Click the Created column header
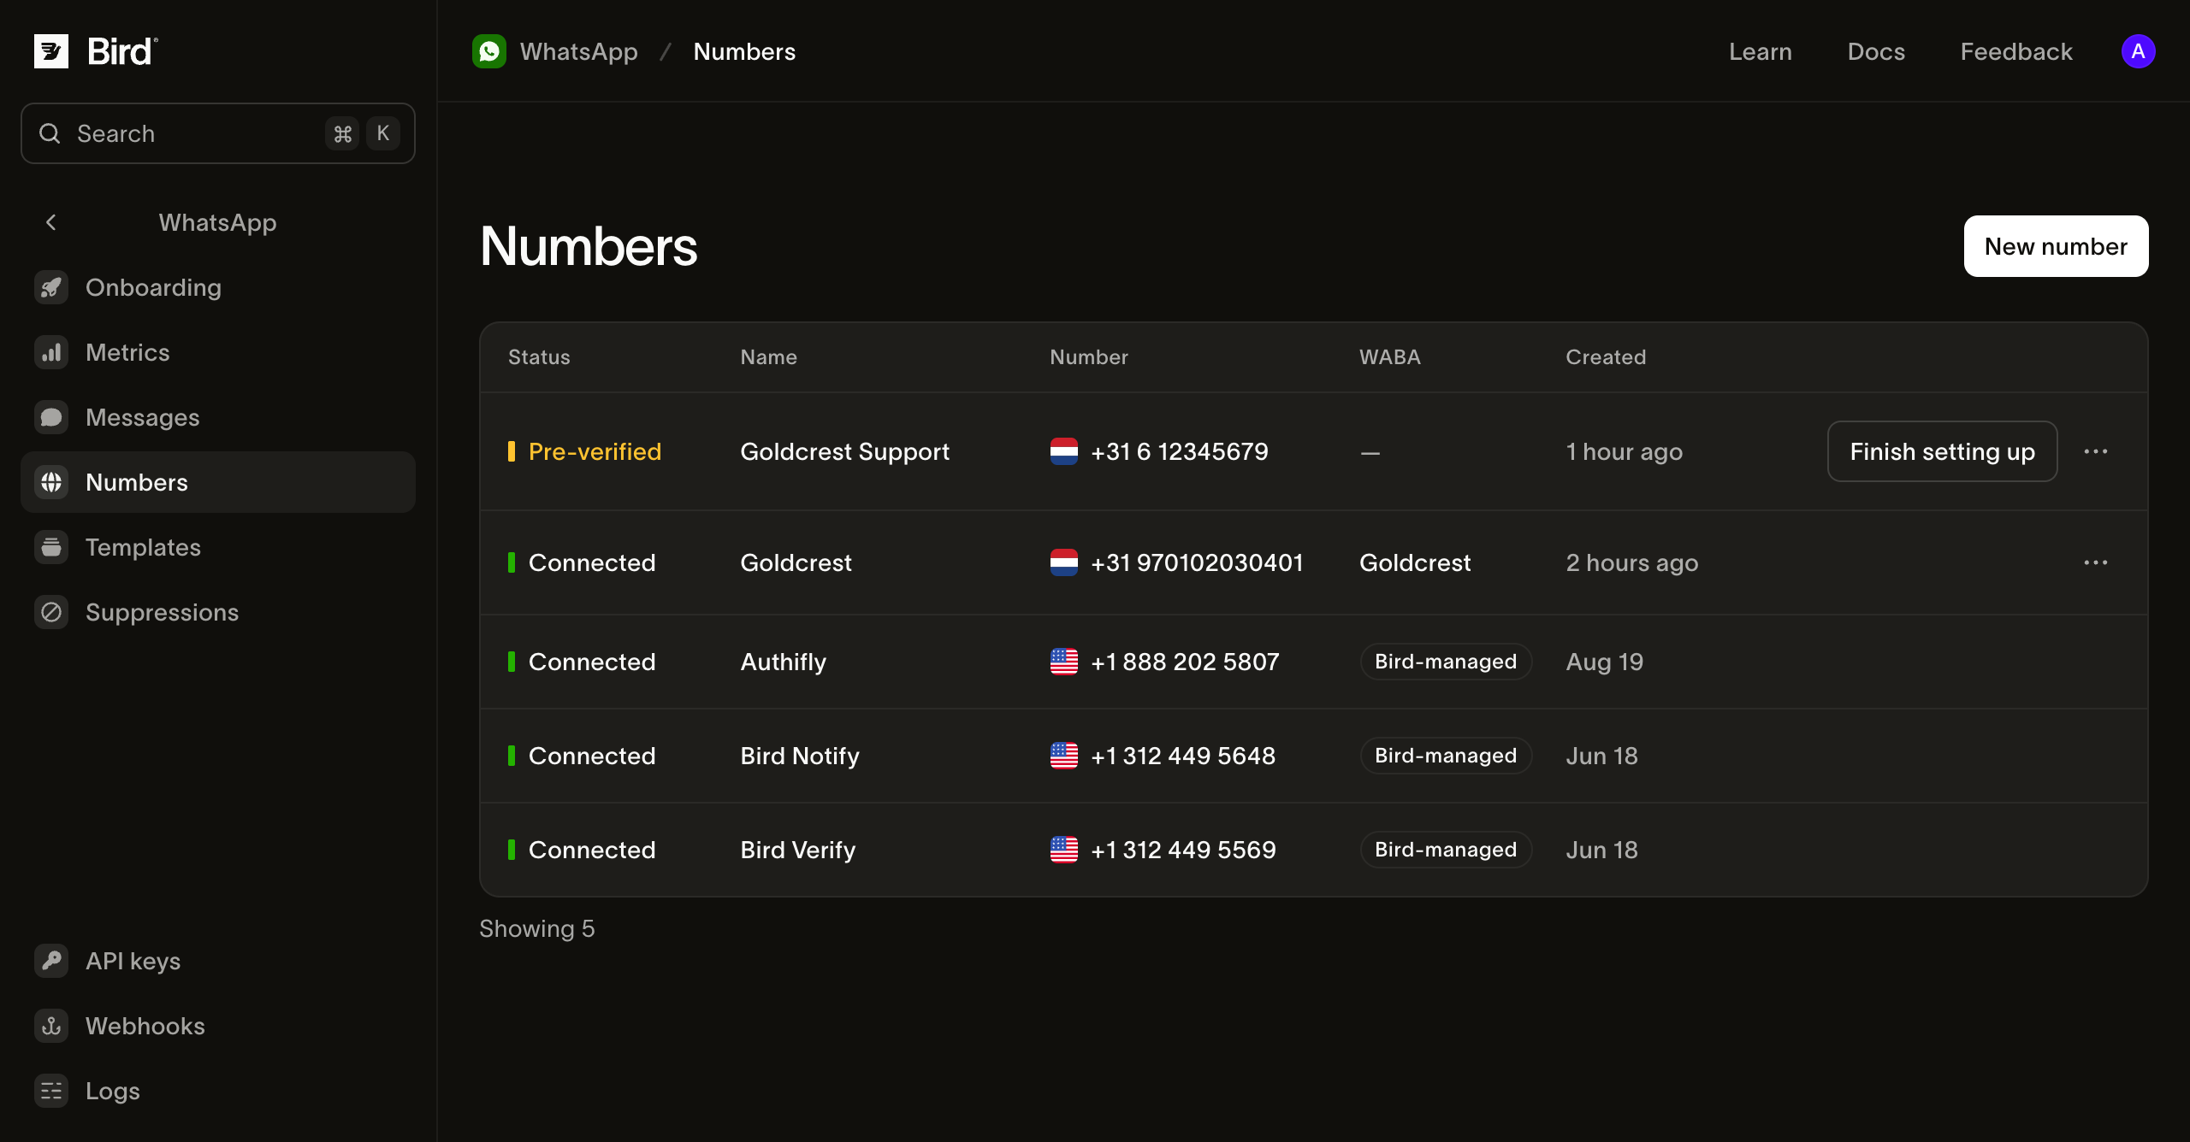 point(1606,357)
